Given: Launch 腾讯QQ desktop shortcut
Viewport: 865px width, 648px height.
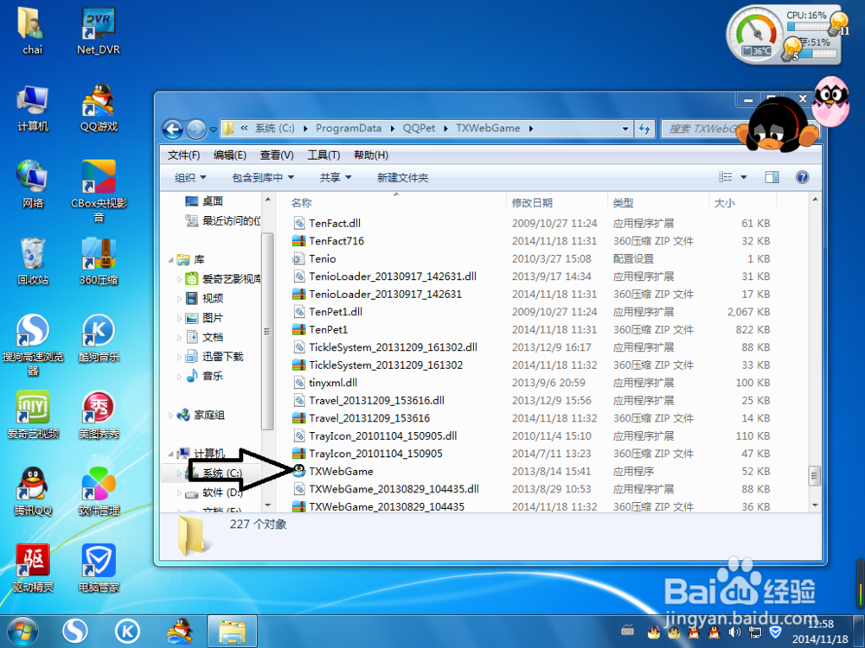Looking at the screenshot, I should (x=33, y=492).
